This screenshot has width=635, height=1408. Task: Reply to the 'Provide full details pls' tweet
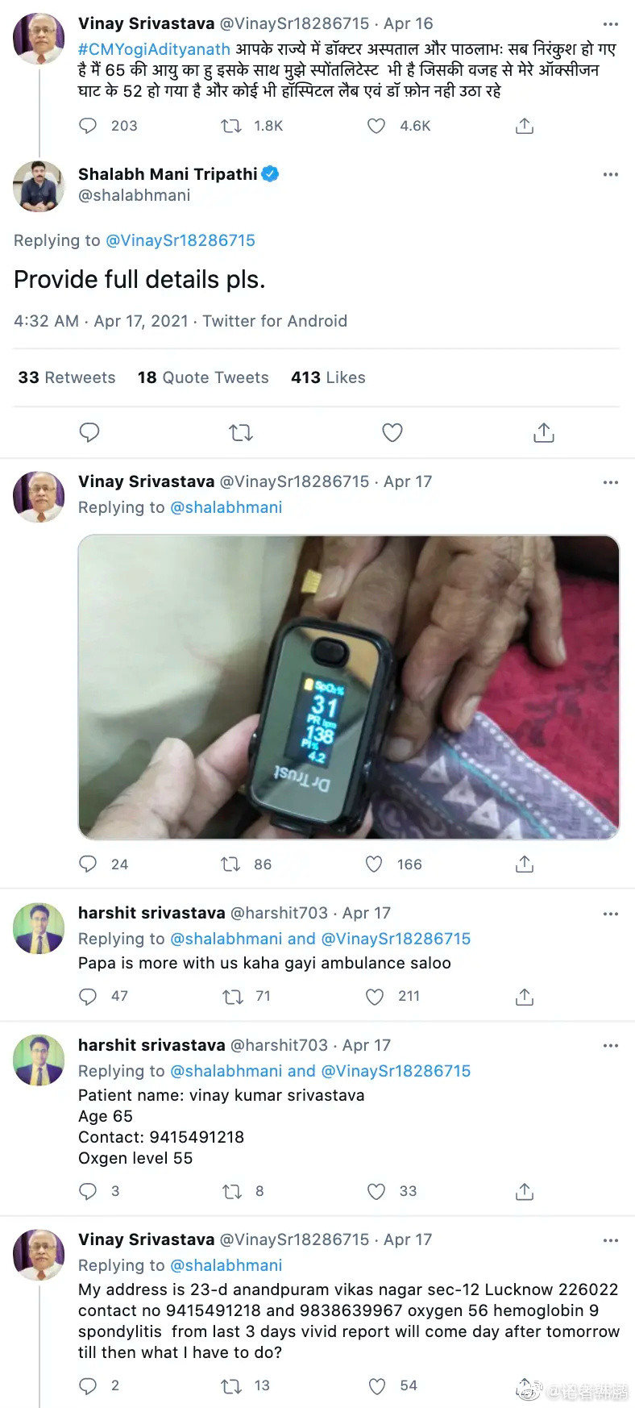(89, 433)
